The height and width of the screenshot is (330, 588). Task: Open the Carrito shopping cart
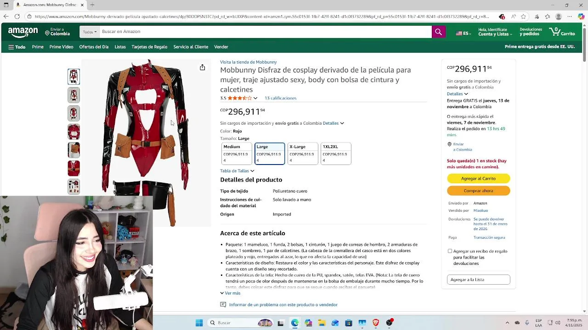pyautogui.click(x=562, y=32)
